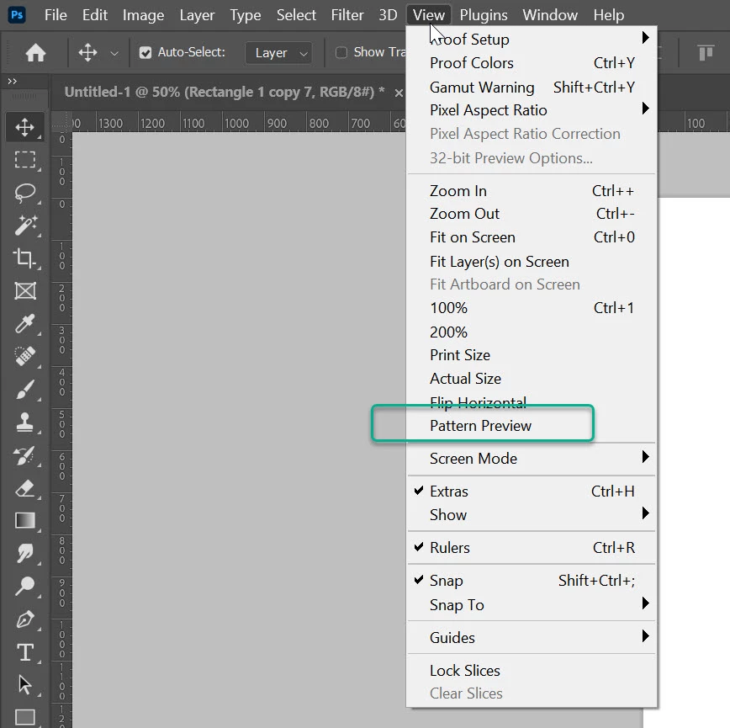Expand the Proof Setup submenu
This screenshot has width=730, height=728.
[532, 39]
